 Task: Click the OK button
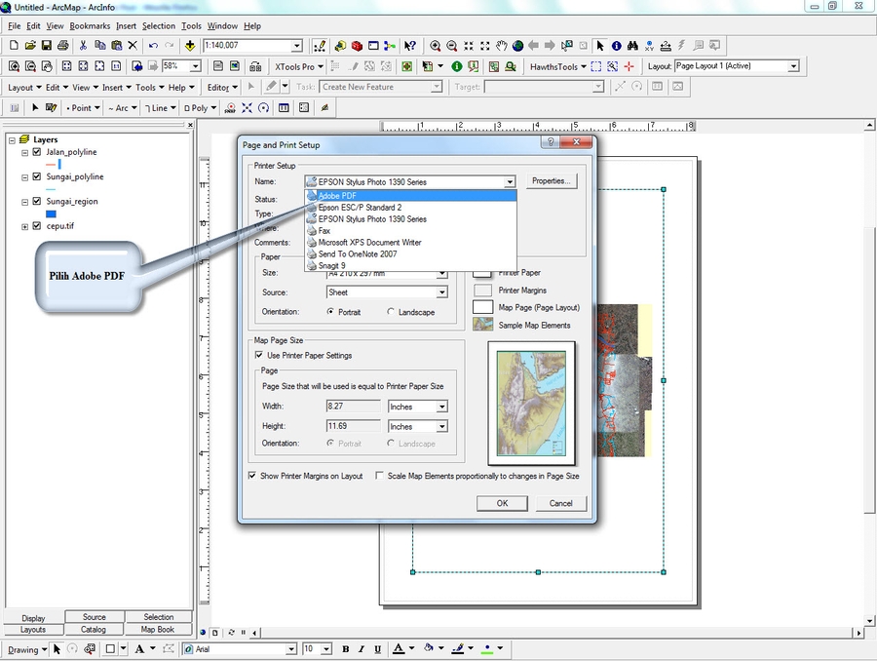click(x=502, y=503)
